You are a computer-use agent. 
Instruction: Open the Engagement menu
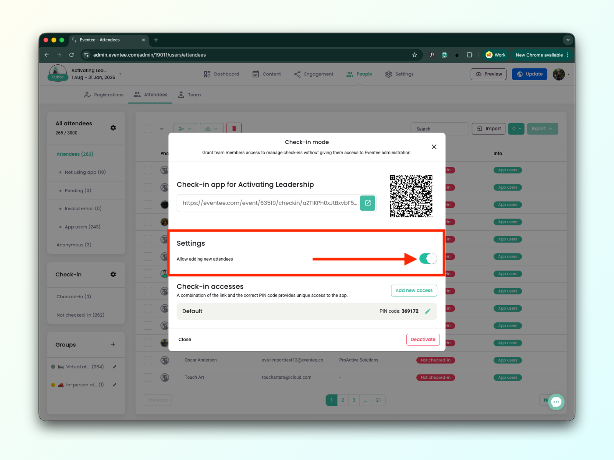(314, 74)
